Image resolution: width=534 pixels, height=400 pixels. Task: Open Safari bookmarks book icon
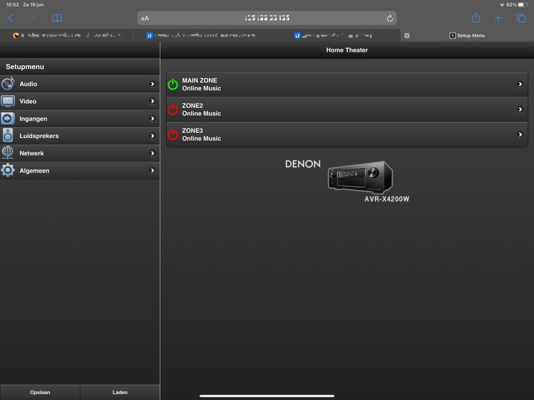pyautogui.click(x=57, y=18)
